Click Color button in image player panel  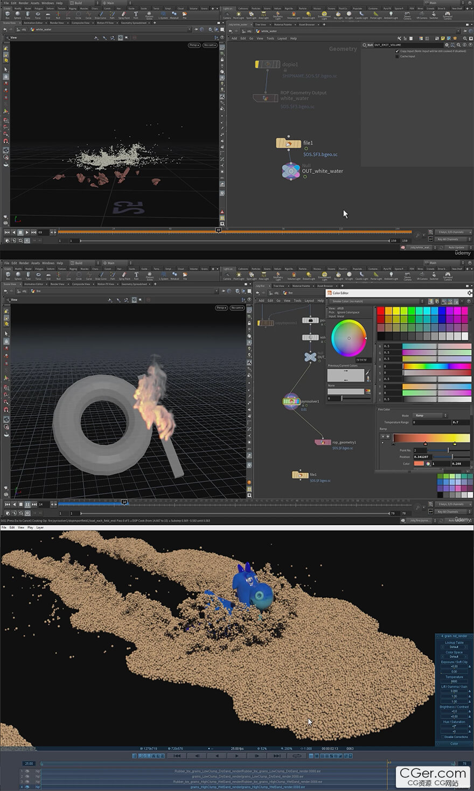(x=454, y=744)
